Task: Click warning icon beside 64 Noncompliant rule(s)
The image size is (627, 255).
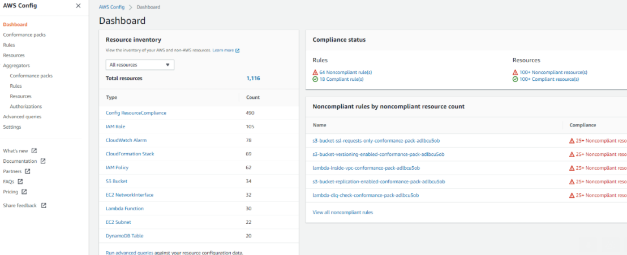Action: click(x=315, y=72)
